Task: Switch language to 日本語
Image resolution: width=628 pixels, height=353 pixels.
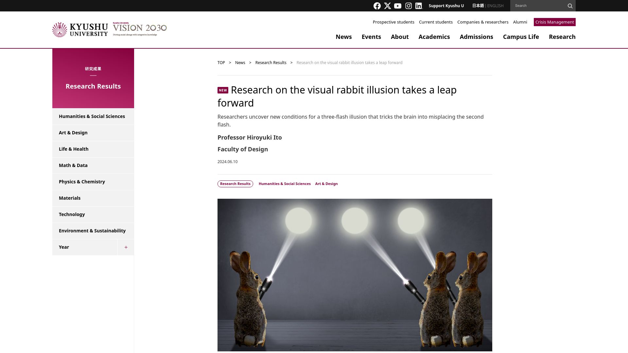Action: pyautogui.click(x=478, y=6)
